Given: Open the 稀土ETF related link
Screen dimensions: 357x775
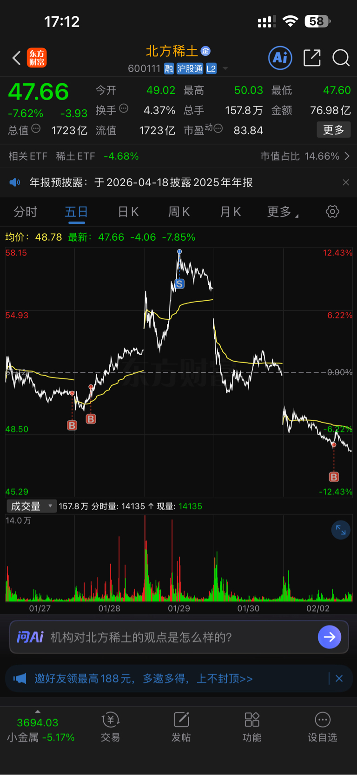Looking at the screenshot, I should [x=75, y=156].
